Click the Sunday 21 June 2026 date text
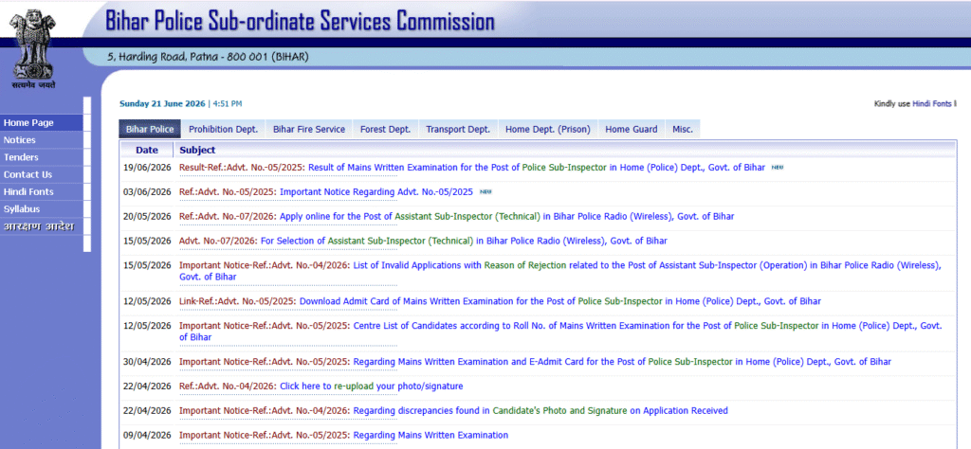 (x=162, y=104)
